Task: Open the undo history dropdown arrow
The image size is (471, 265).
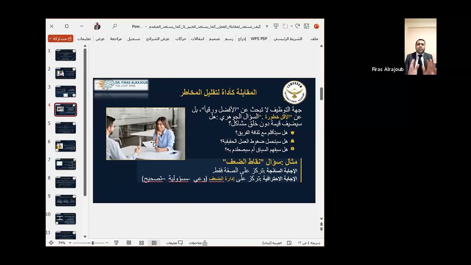Action: point(291,26)
